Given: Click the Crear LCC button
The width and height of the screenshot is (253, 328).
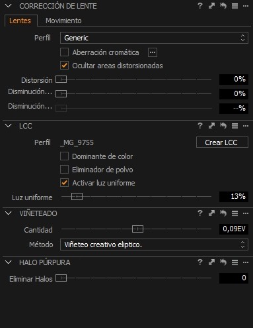Looking at the screenshot, I should click(x=222, y=142).
